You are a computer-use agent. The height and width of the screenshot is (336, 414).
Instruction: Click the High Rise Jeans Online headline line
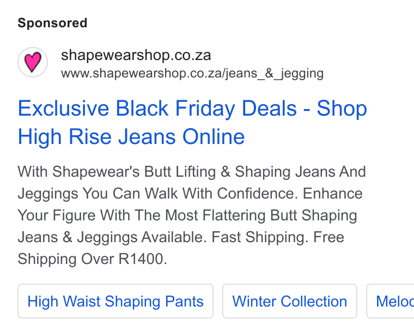131,136
